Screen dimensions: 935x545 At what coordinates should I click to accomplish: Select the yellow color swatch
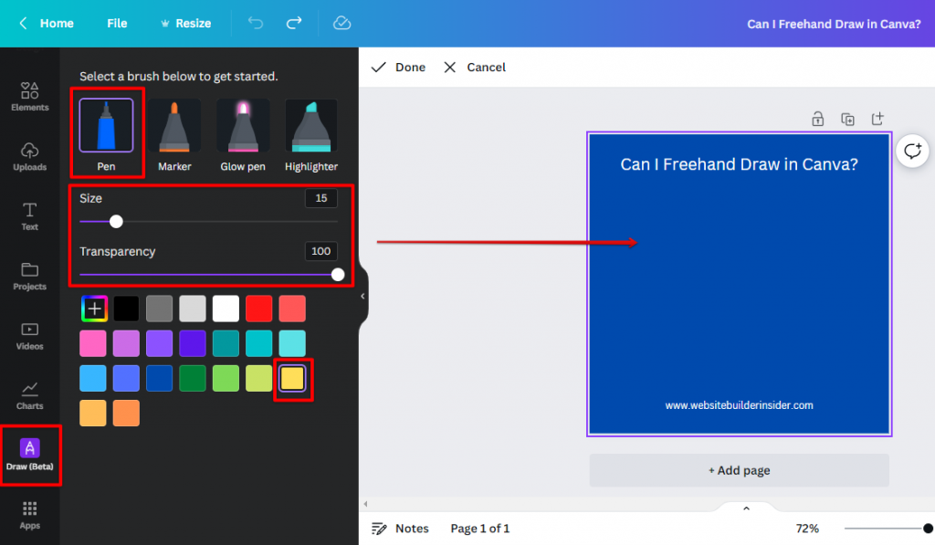292,378
